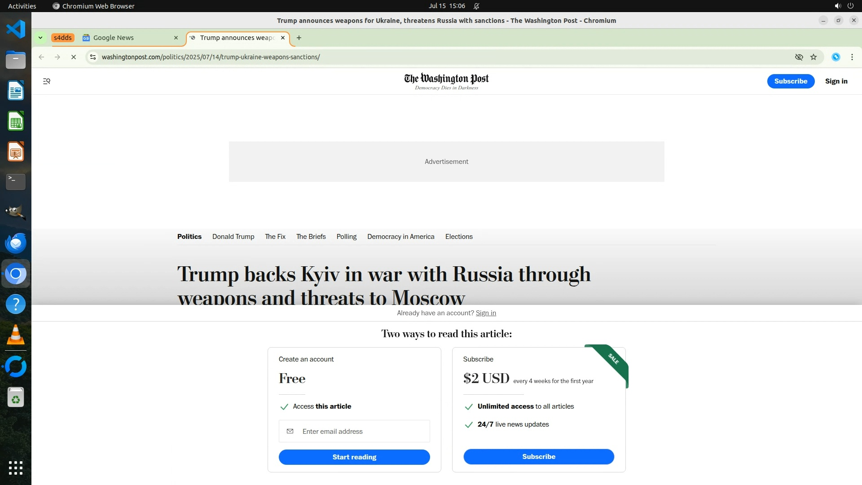Open the hamburger search menu icon
Viewport: 862px width, 485px height.
click(x=47, y=81)
